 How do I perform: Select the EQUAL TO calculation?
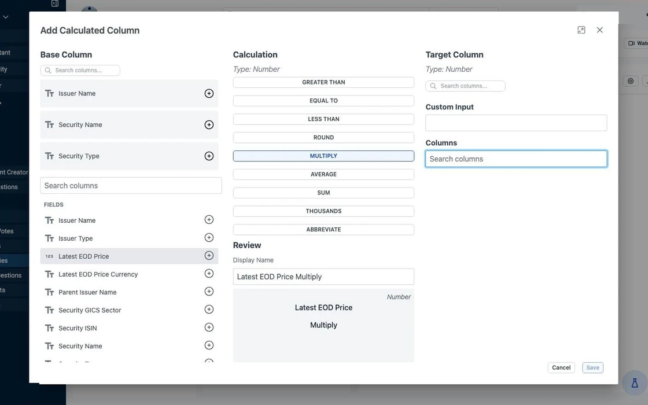click(323, 101)
